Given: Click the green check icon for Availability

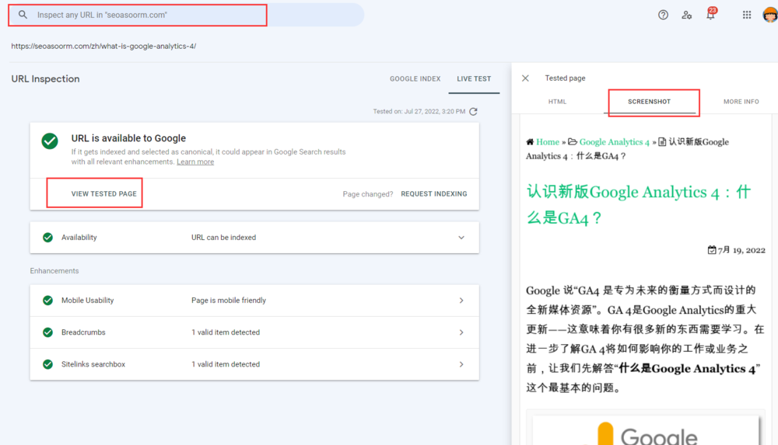Looking at the screenshot, I should point(47,238).
